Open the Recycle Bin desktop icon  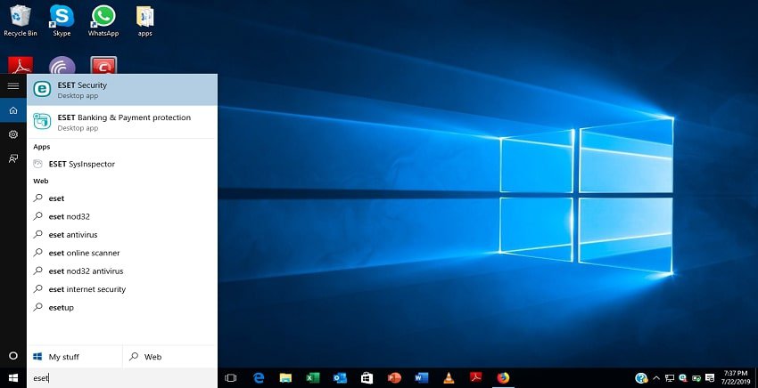(x=21, y=20)
